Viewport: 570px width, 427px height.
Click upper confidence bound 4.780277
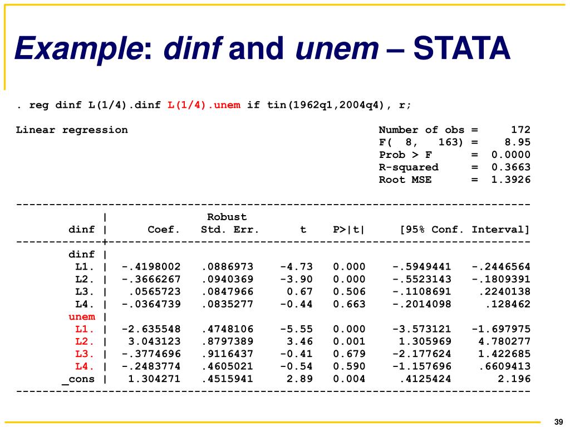coord(504,341)
